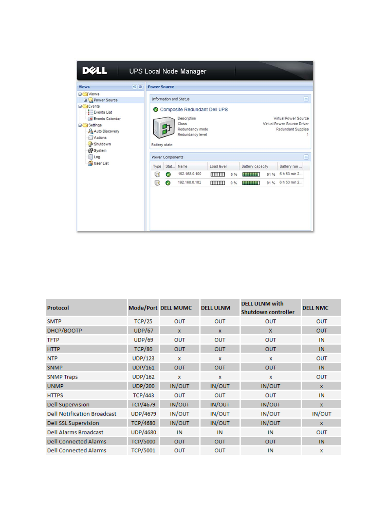
Task: Sort by the Type column header
Action: tap(157, 166)
